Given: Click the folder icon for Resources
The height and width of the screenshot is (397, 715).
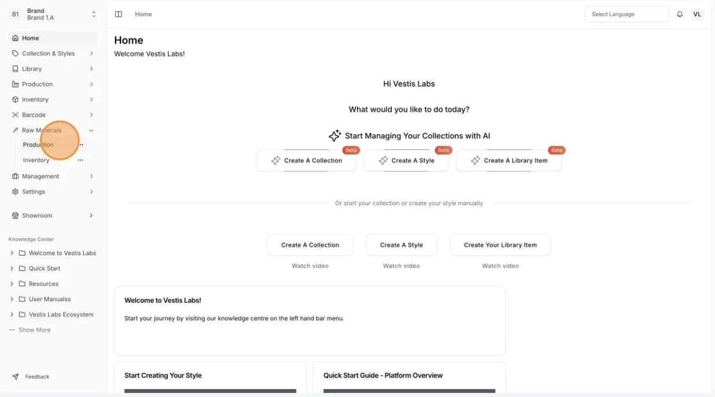Looking at the screenshot, I should coord(22,284).
